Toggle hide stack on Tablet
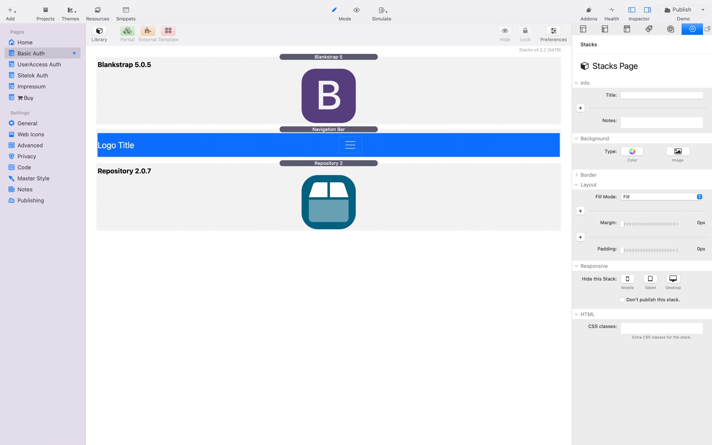The height and width of the screenshot is (445, 712). point(650,279)
